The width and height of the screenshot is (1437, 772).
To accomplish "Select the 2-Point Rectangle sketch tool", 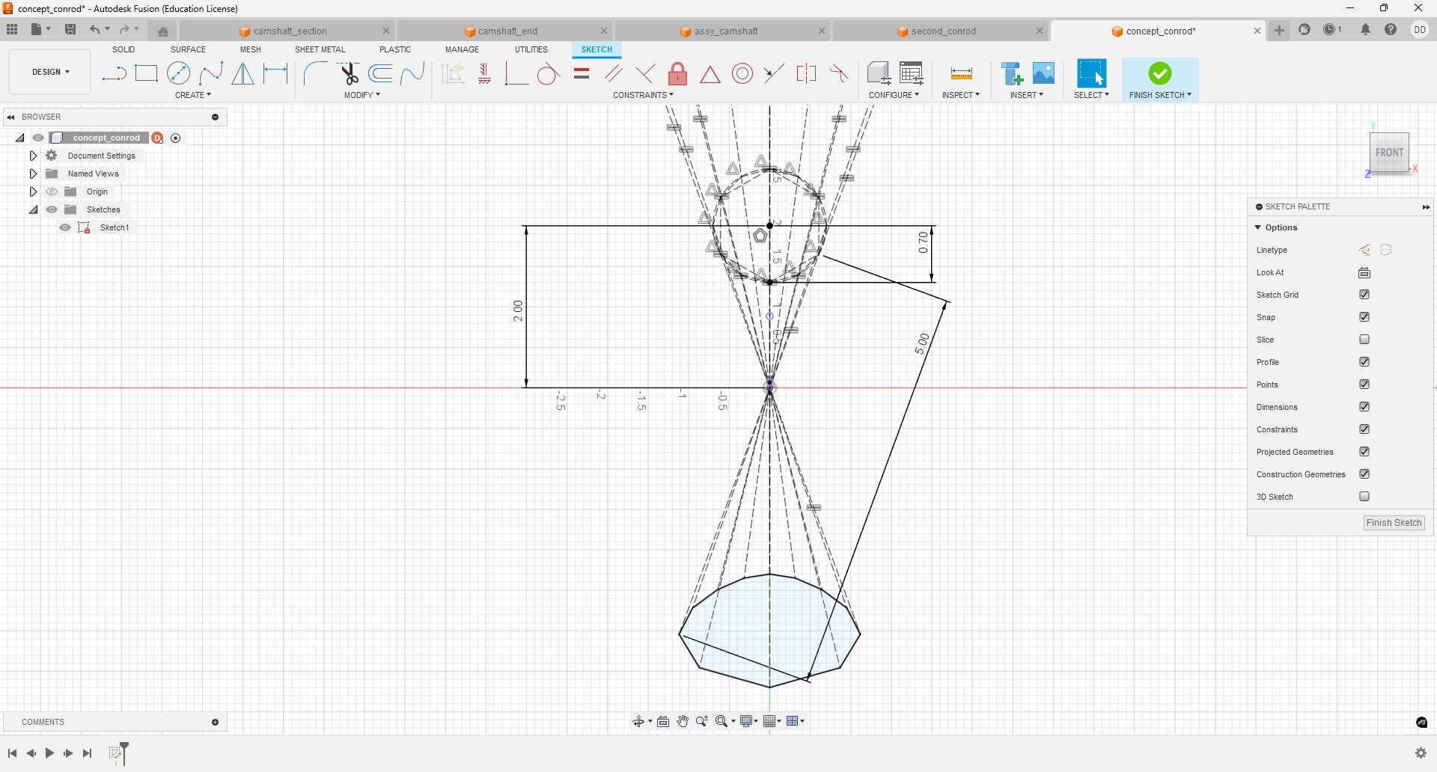I will point(146,73).
